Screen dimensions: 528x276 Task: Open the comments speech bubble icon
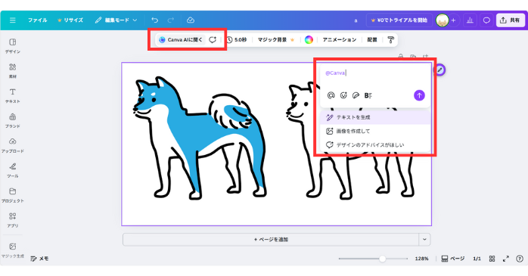(486, 20)
